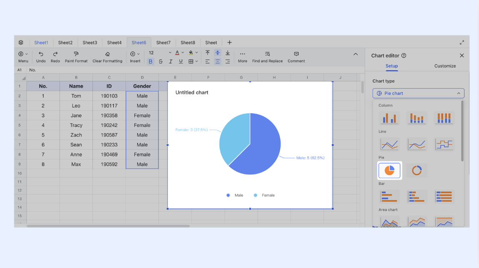Select the cell containing Tracy
This screenshot has width=479, height=268.
coord(76,125)
